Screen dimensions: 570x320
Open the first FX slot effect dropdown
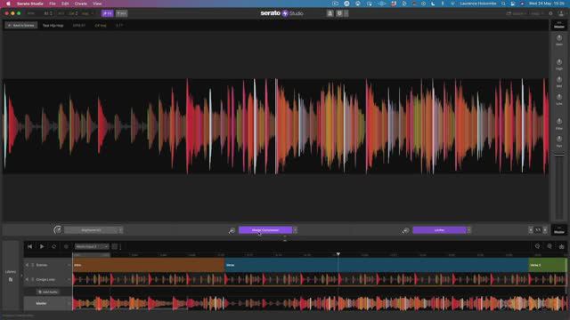(91, 230)
